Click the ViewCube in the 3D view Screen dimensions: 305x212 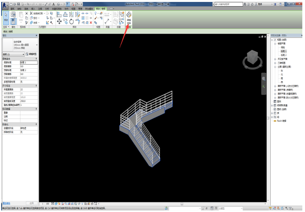tap(252, 58)
